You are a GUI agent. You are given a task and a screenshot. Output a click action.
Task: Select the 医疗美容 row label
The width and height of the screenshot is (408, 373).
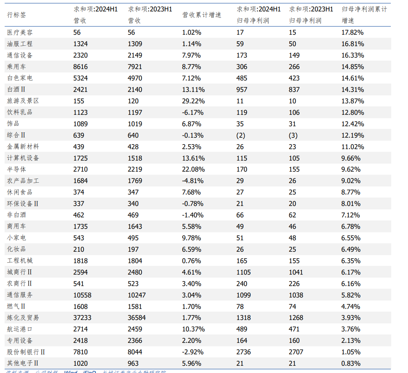click(x=20, y=32)
